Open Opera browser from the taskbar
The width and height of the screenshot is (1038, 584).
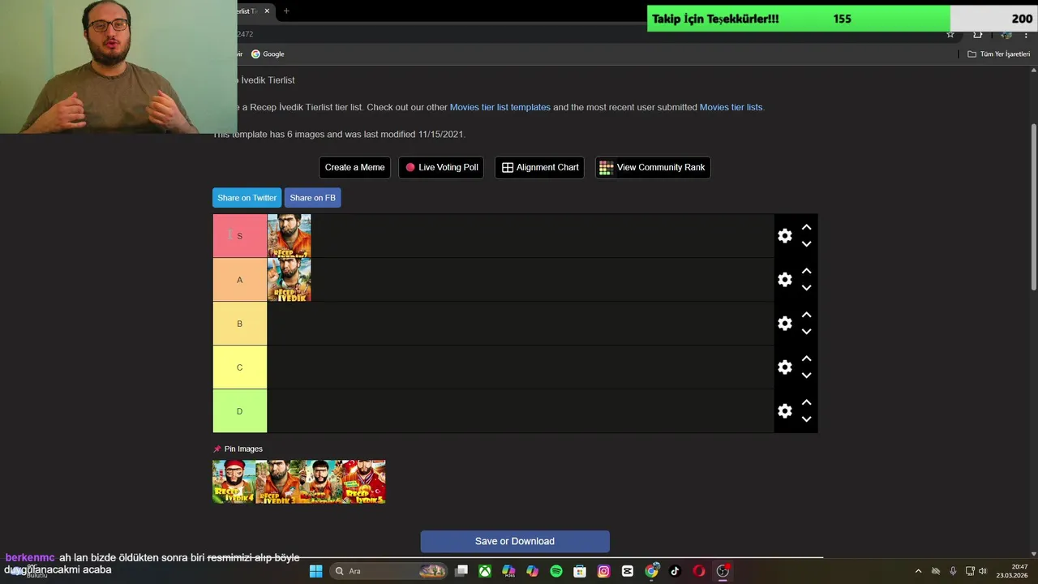point(699,571)
